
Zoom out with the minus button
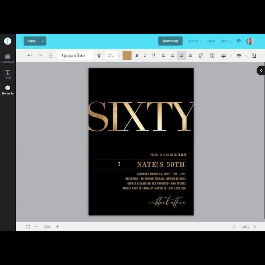[37, 227]
